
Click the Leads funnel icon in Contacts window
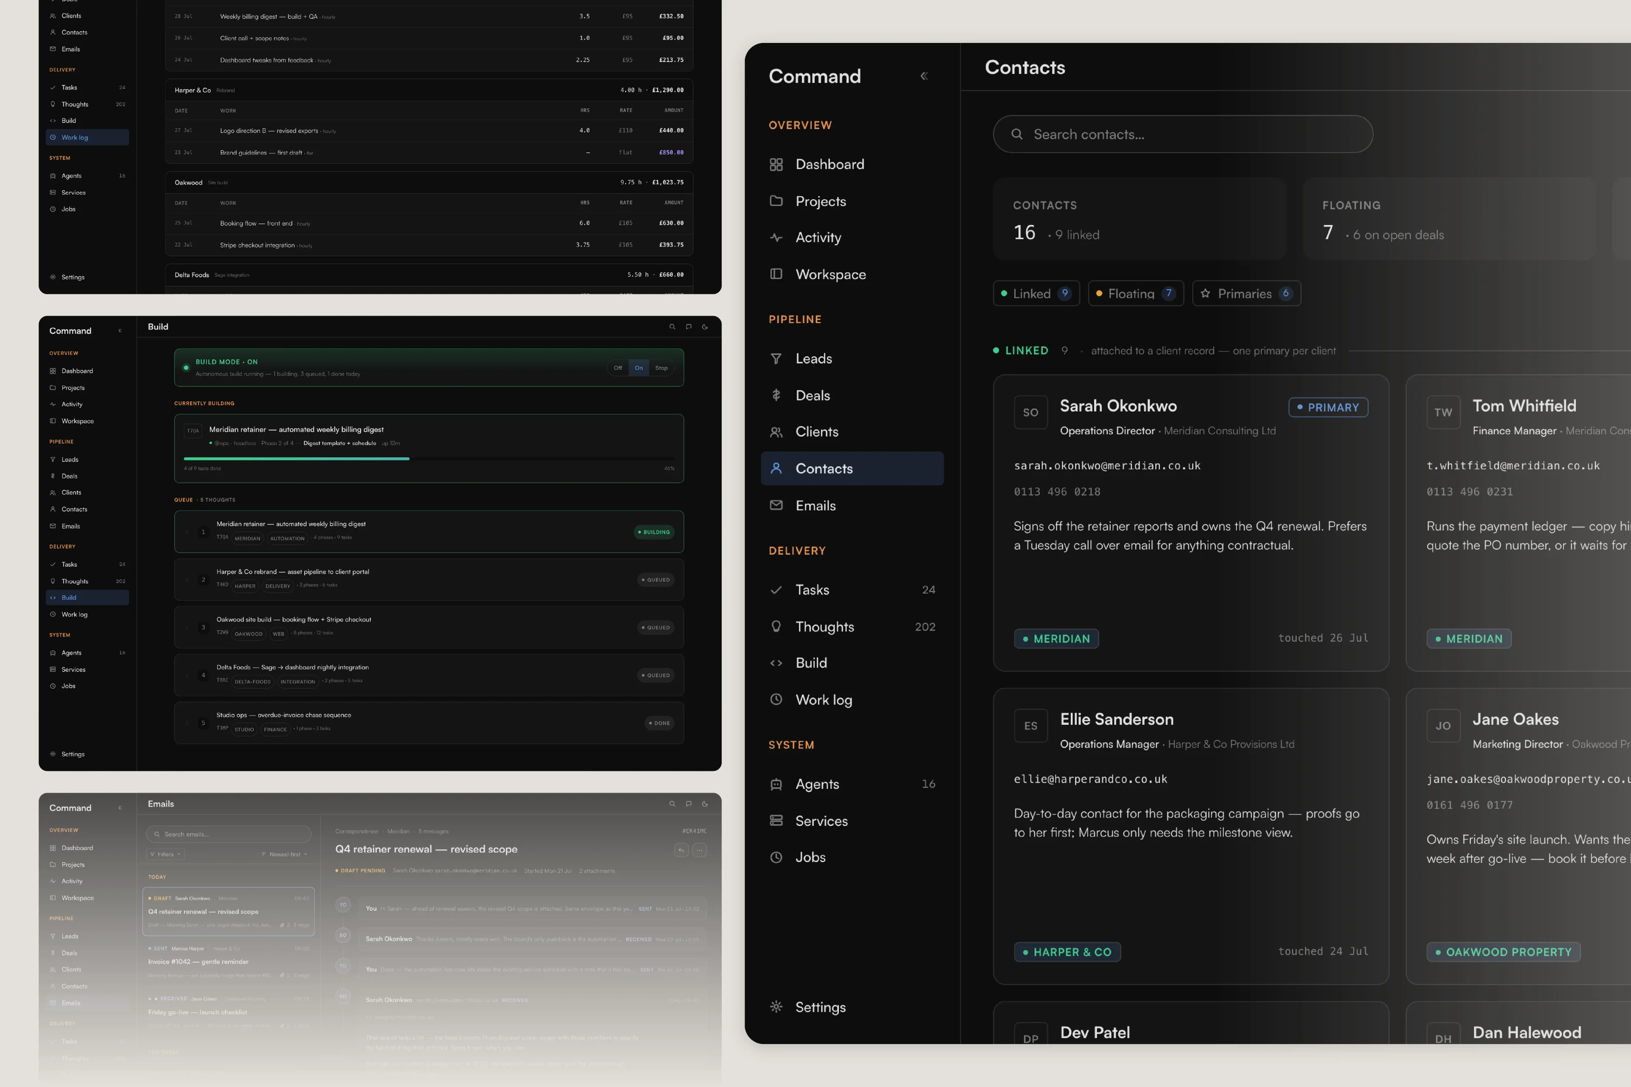pos(776,358)
